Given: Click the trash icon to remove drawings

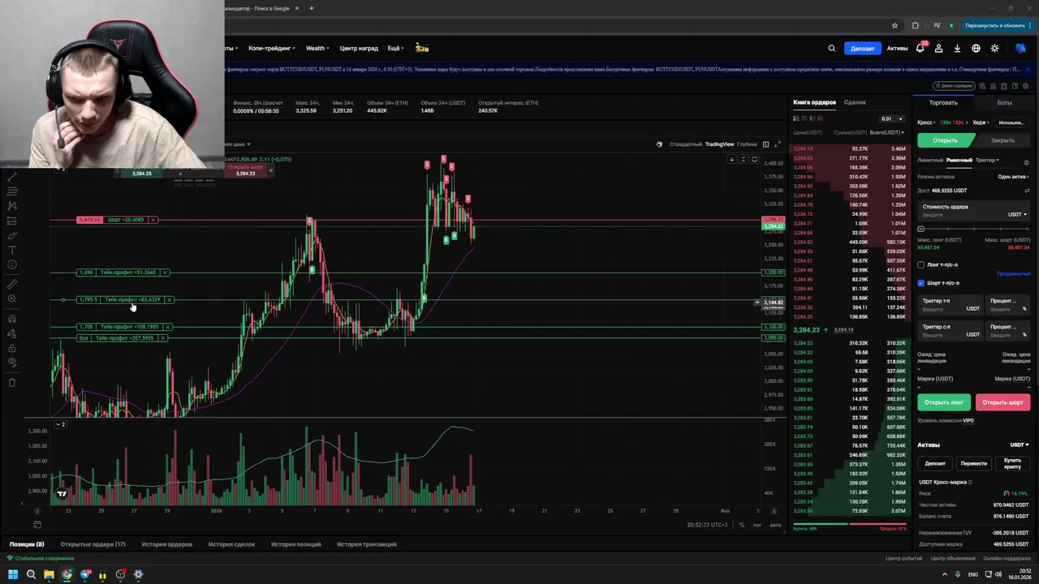Looking at the screenshot, I should click(x=12, y=382).
